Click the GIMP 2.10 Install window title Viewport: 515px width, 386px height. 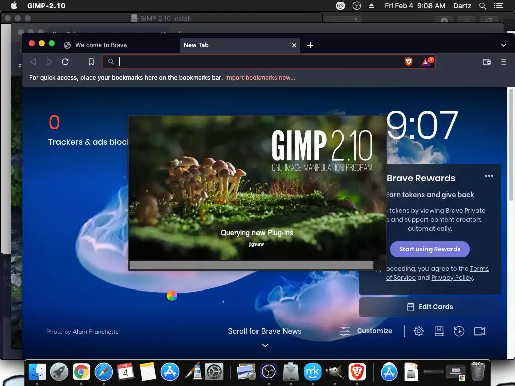165,18
